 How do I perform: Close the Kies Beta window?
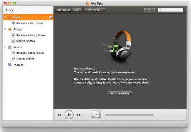tap(5, 3)
